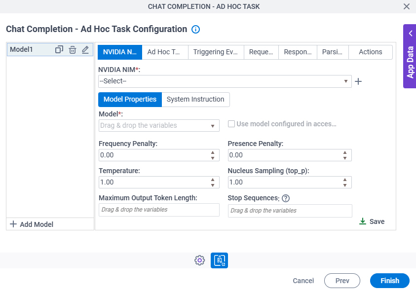Viewport: 416px width, 293px height.
Task: Click the plus icon next to Add Model
Action: tap(13, 224)
